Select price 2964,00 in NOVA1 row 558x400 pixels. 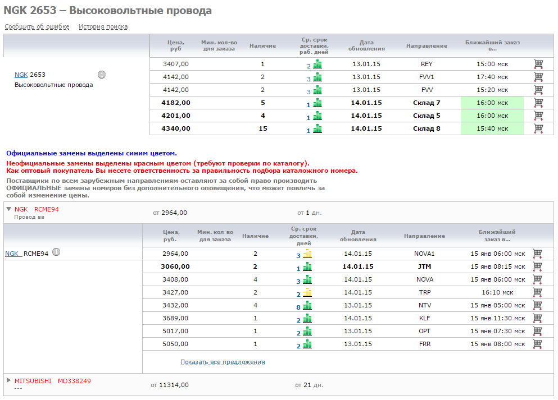click(175, 254)
